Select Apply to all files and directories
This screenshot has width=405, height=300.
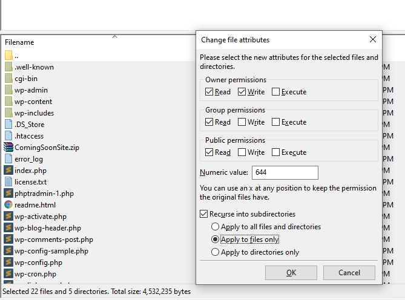[216, 227]
